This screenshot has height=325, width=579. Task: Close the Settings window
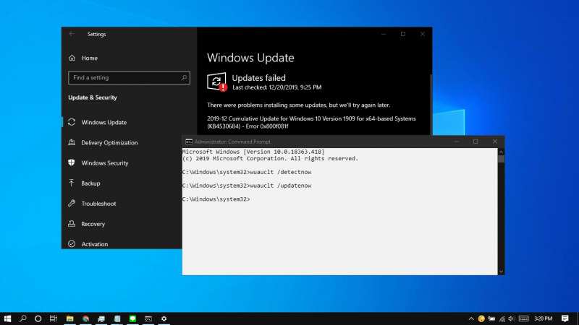tap(423, 34)
